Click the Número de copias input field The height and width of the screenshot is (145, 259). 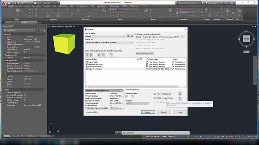tap(129, 97)
